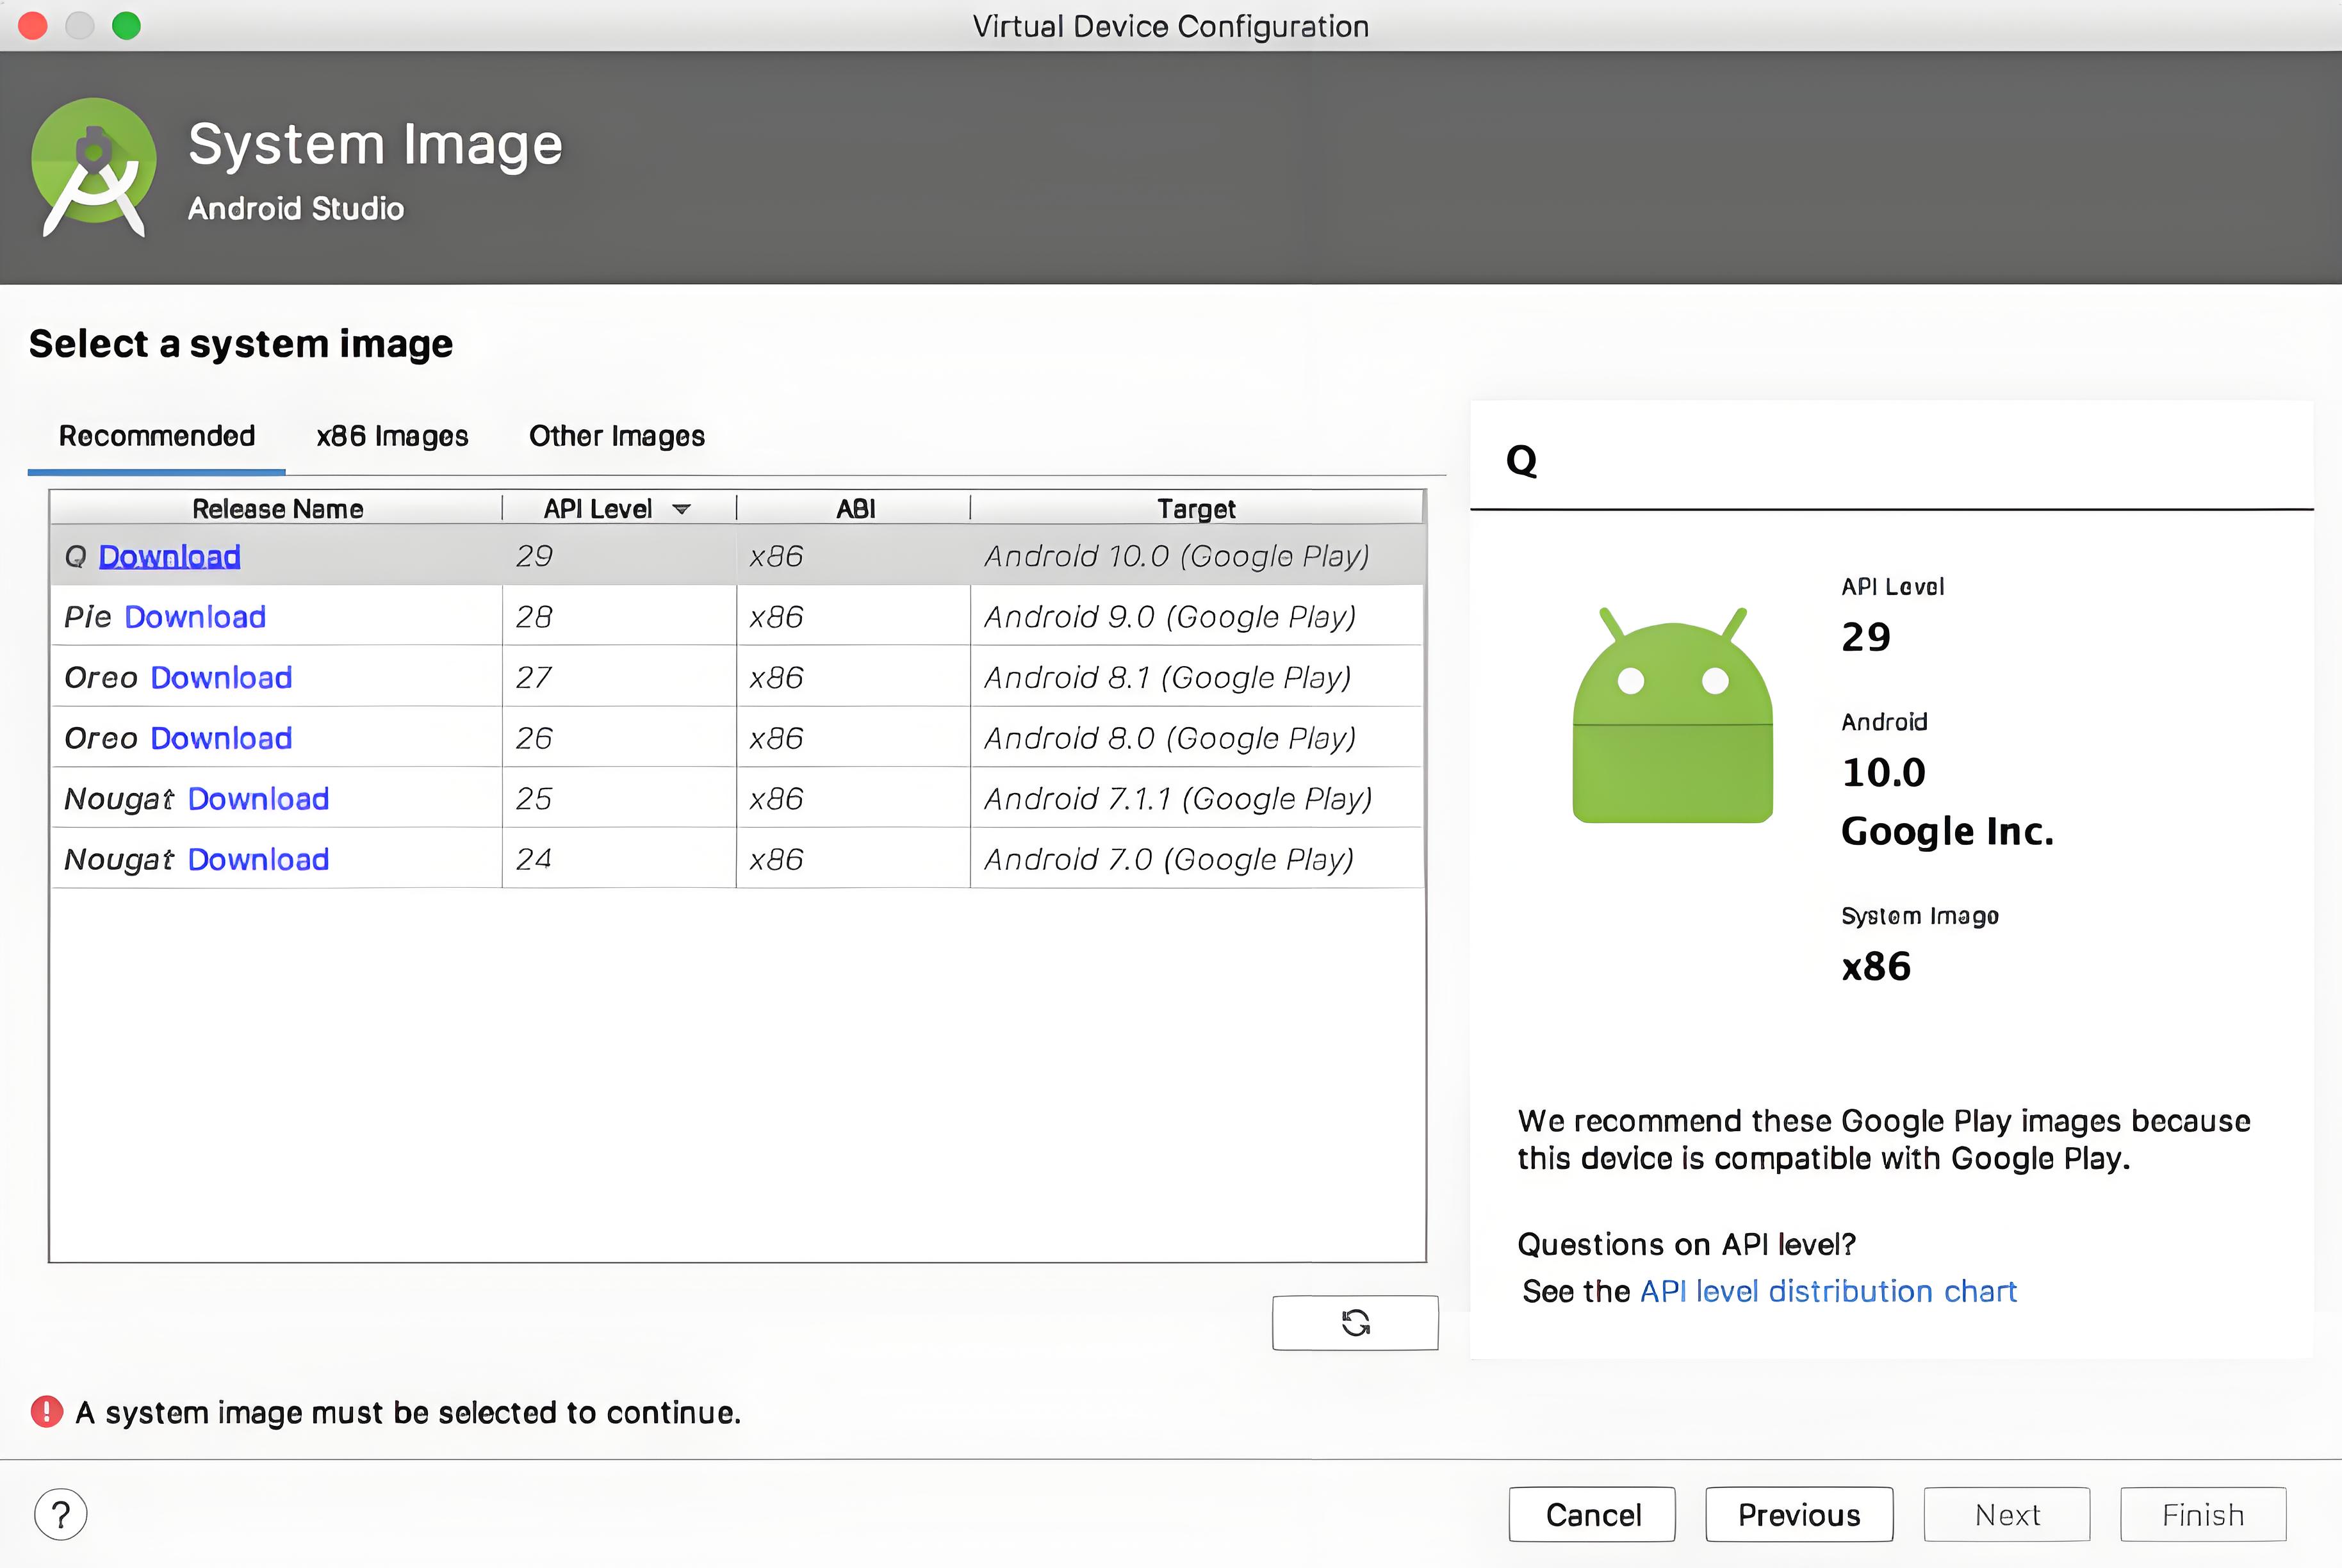Viewport: 2342px width, 1568px height.
Task: Download the Oreo API 27 image
Action: click(x=221, y=678)
